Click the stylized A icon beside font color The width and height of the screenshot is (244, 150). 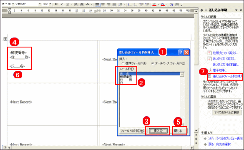[171, 5]
